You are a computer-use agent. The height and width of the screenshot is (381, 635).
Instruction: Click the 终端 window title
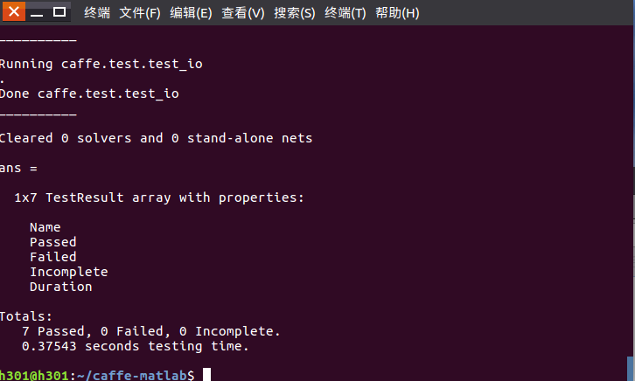tap(97, 13)
